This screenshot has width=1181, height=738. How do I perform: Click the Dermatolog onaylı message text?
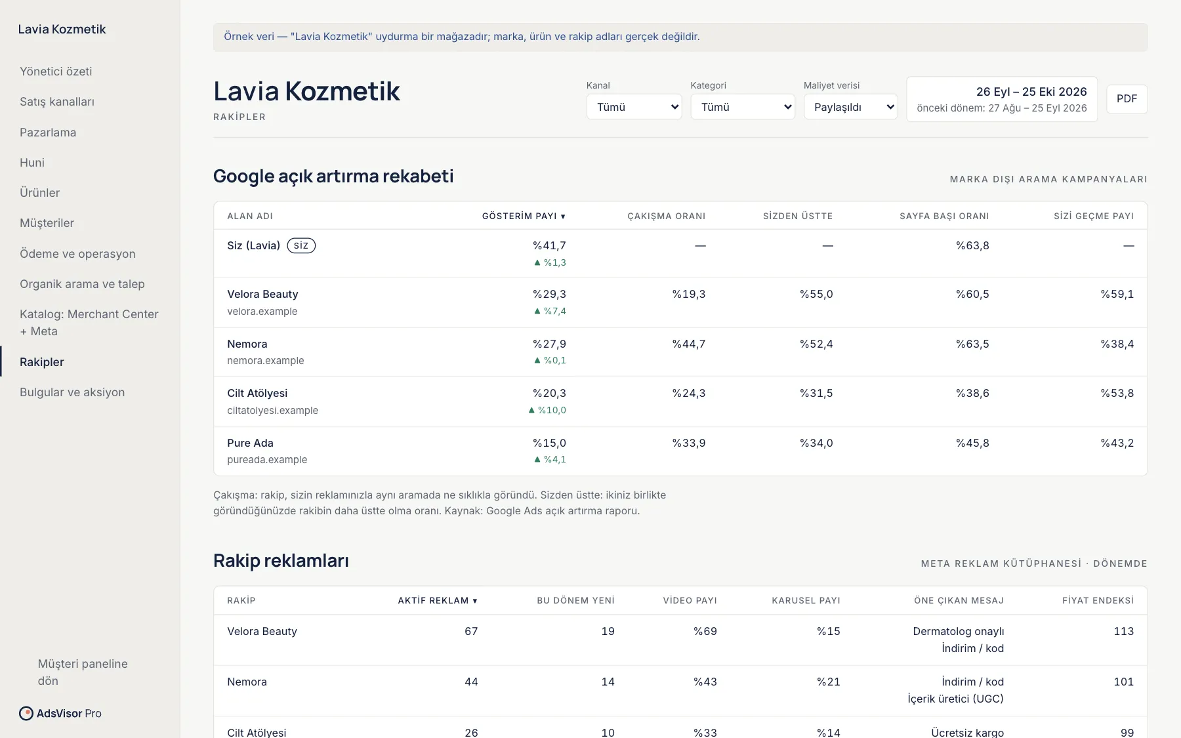(x=958, y=631)
